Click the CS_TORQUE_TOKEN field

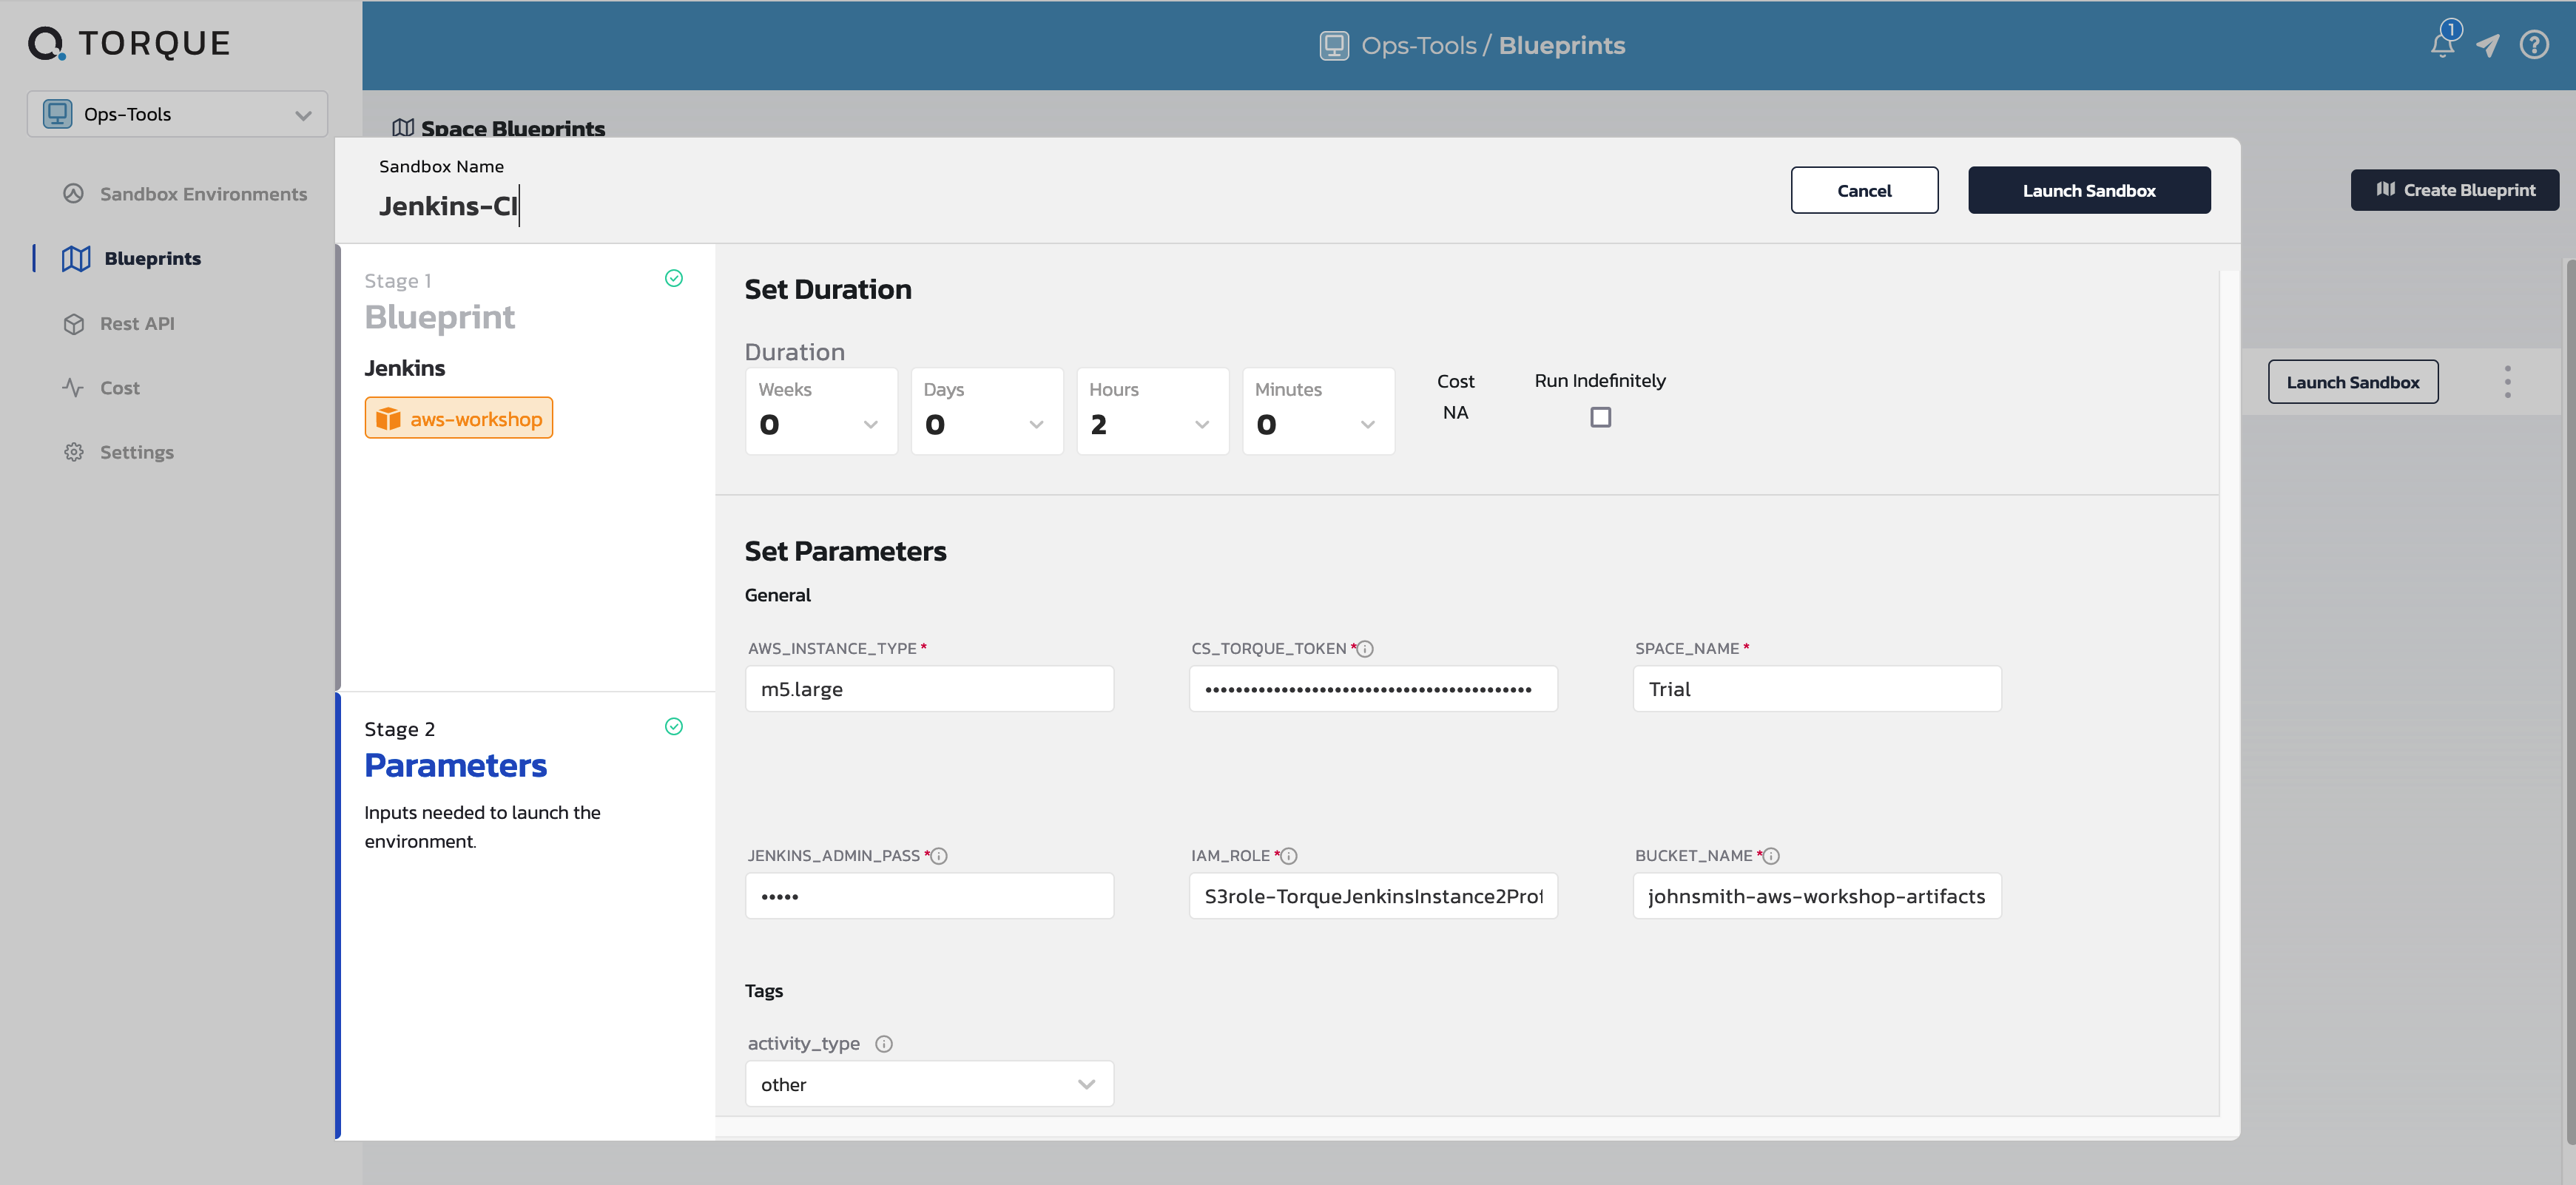coord(1373,689)
